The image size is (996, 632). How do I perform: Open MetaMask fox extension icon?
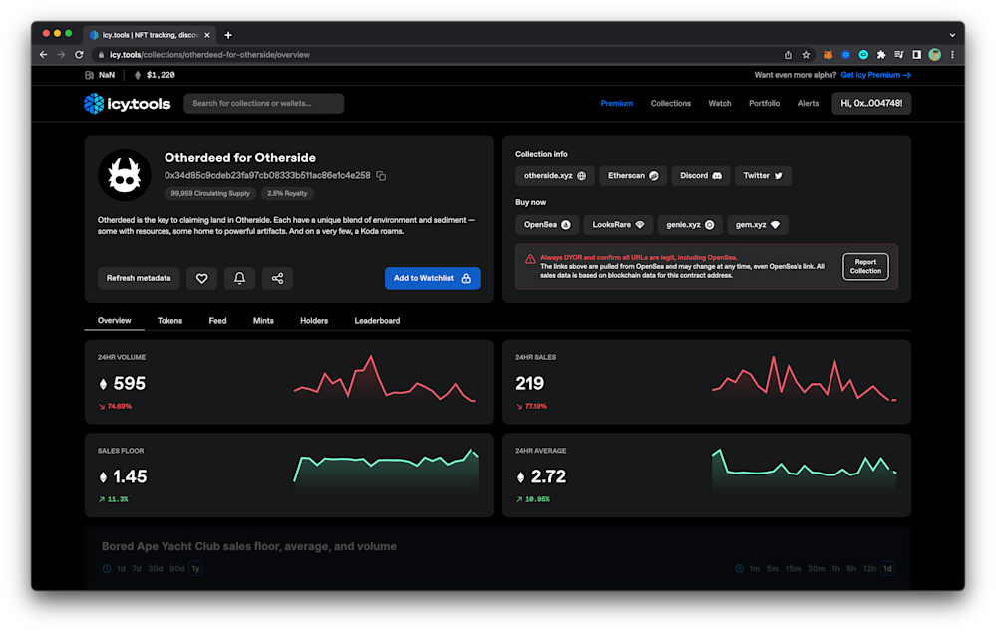(828, 55)
